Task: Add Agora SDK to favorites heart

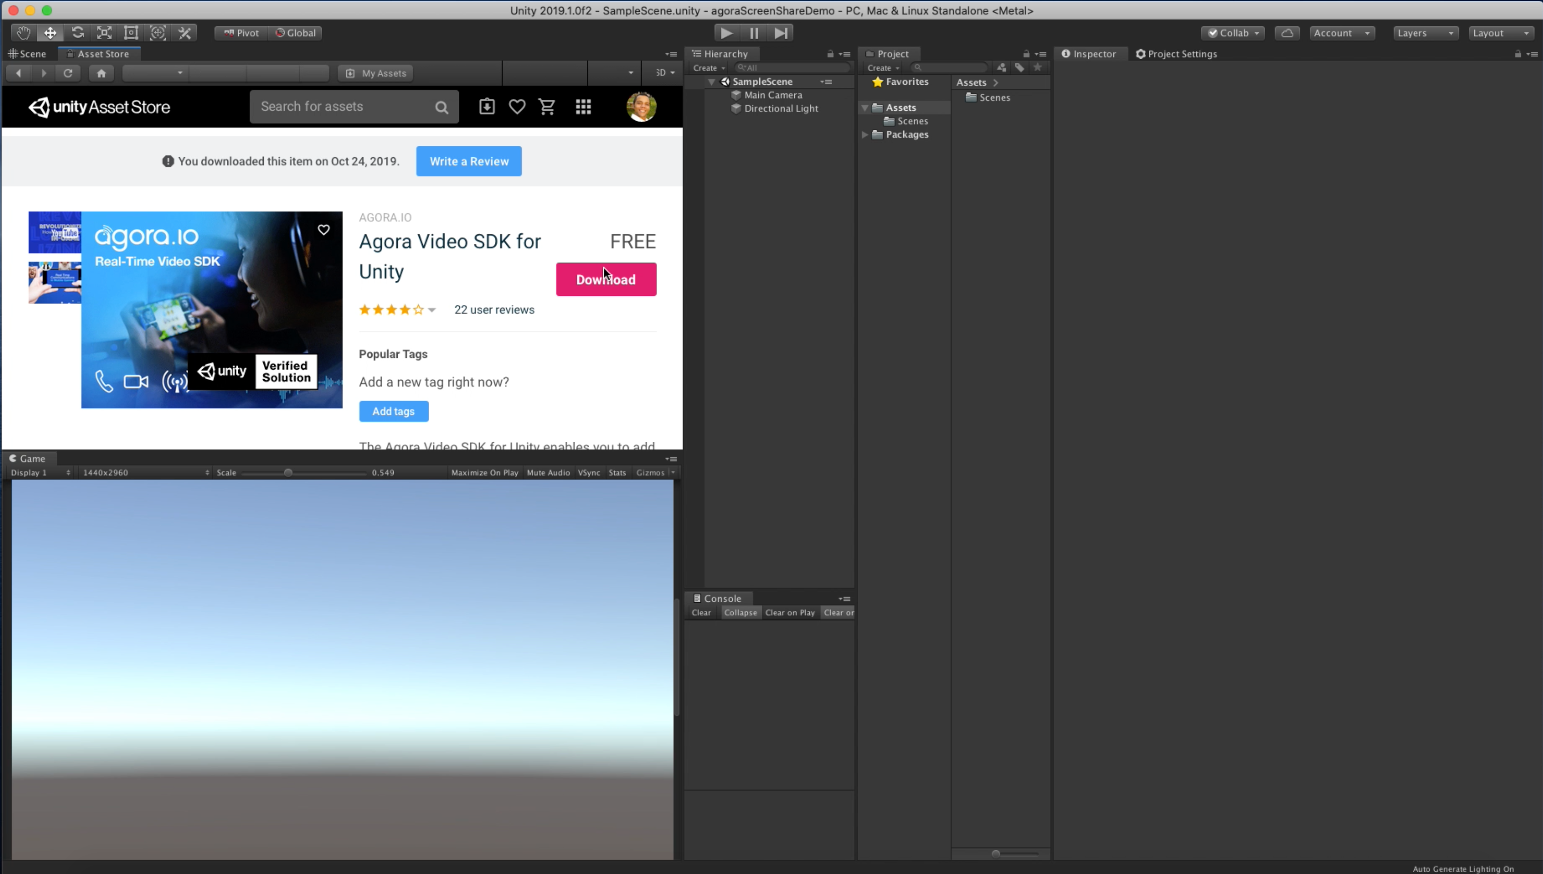Action: coord(323,230)
